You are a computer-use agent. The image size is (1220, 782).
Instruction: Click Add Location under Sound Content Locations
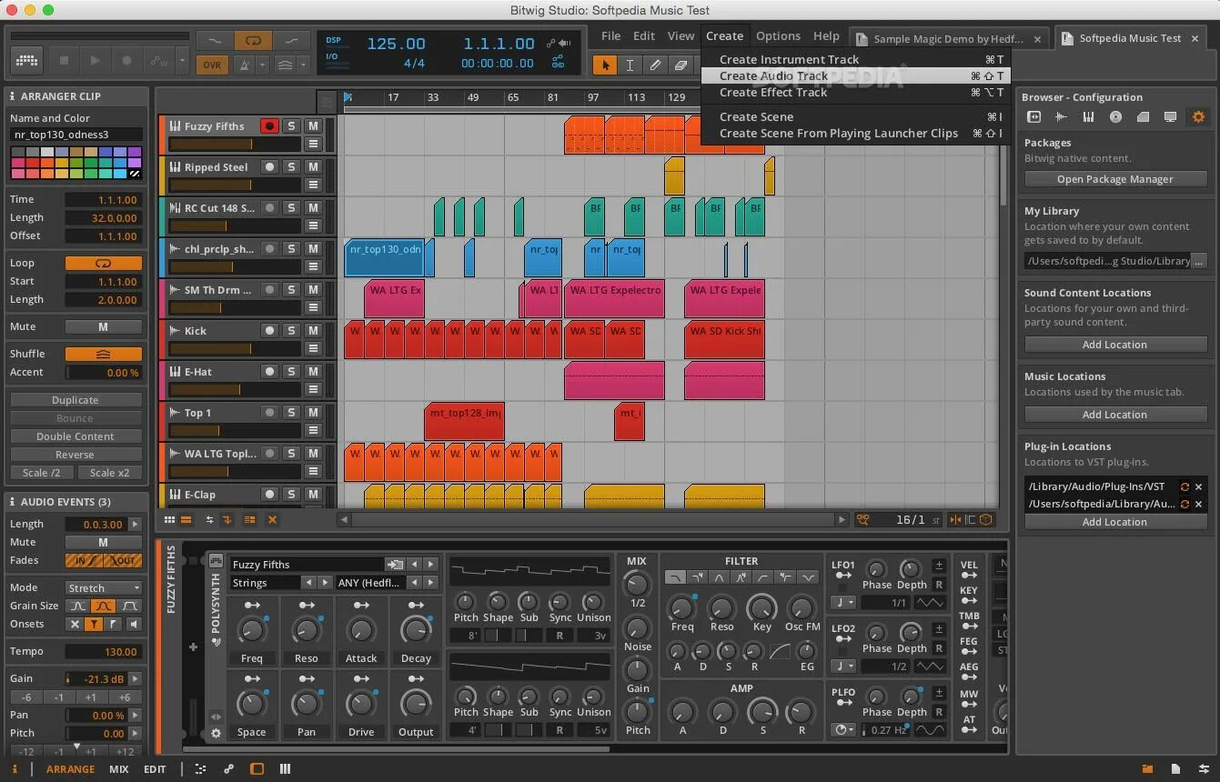(x=1114, y=345)
